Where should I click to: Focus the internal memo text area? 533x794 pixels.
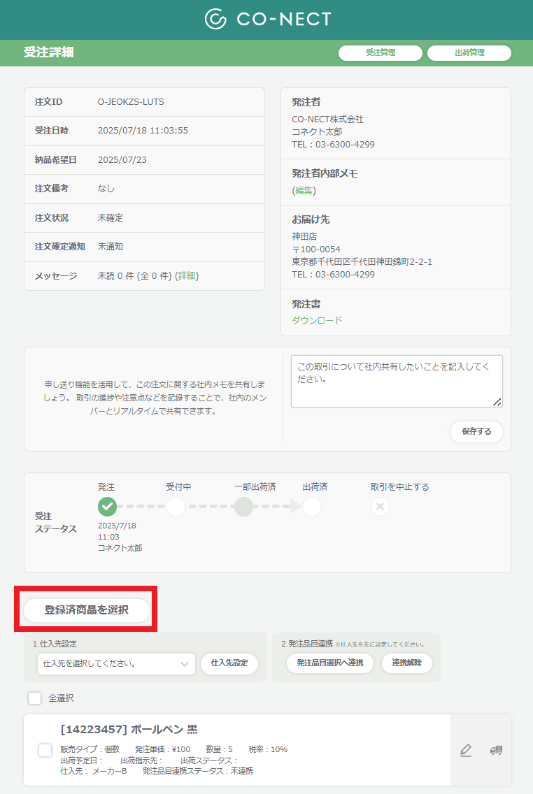397,382
